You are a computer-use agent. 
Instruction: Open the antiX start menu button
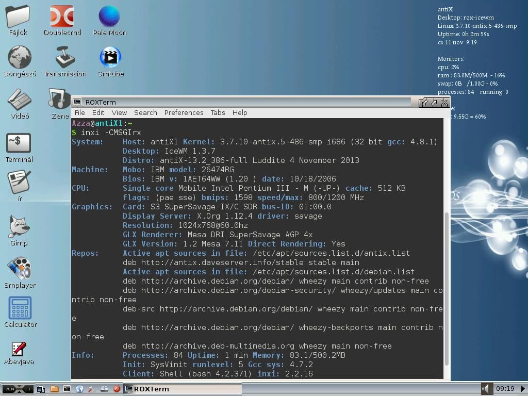point(17,389)
